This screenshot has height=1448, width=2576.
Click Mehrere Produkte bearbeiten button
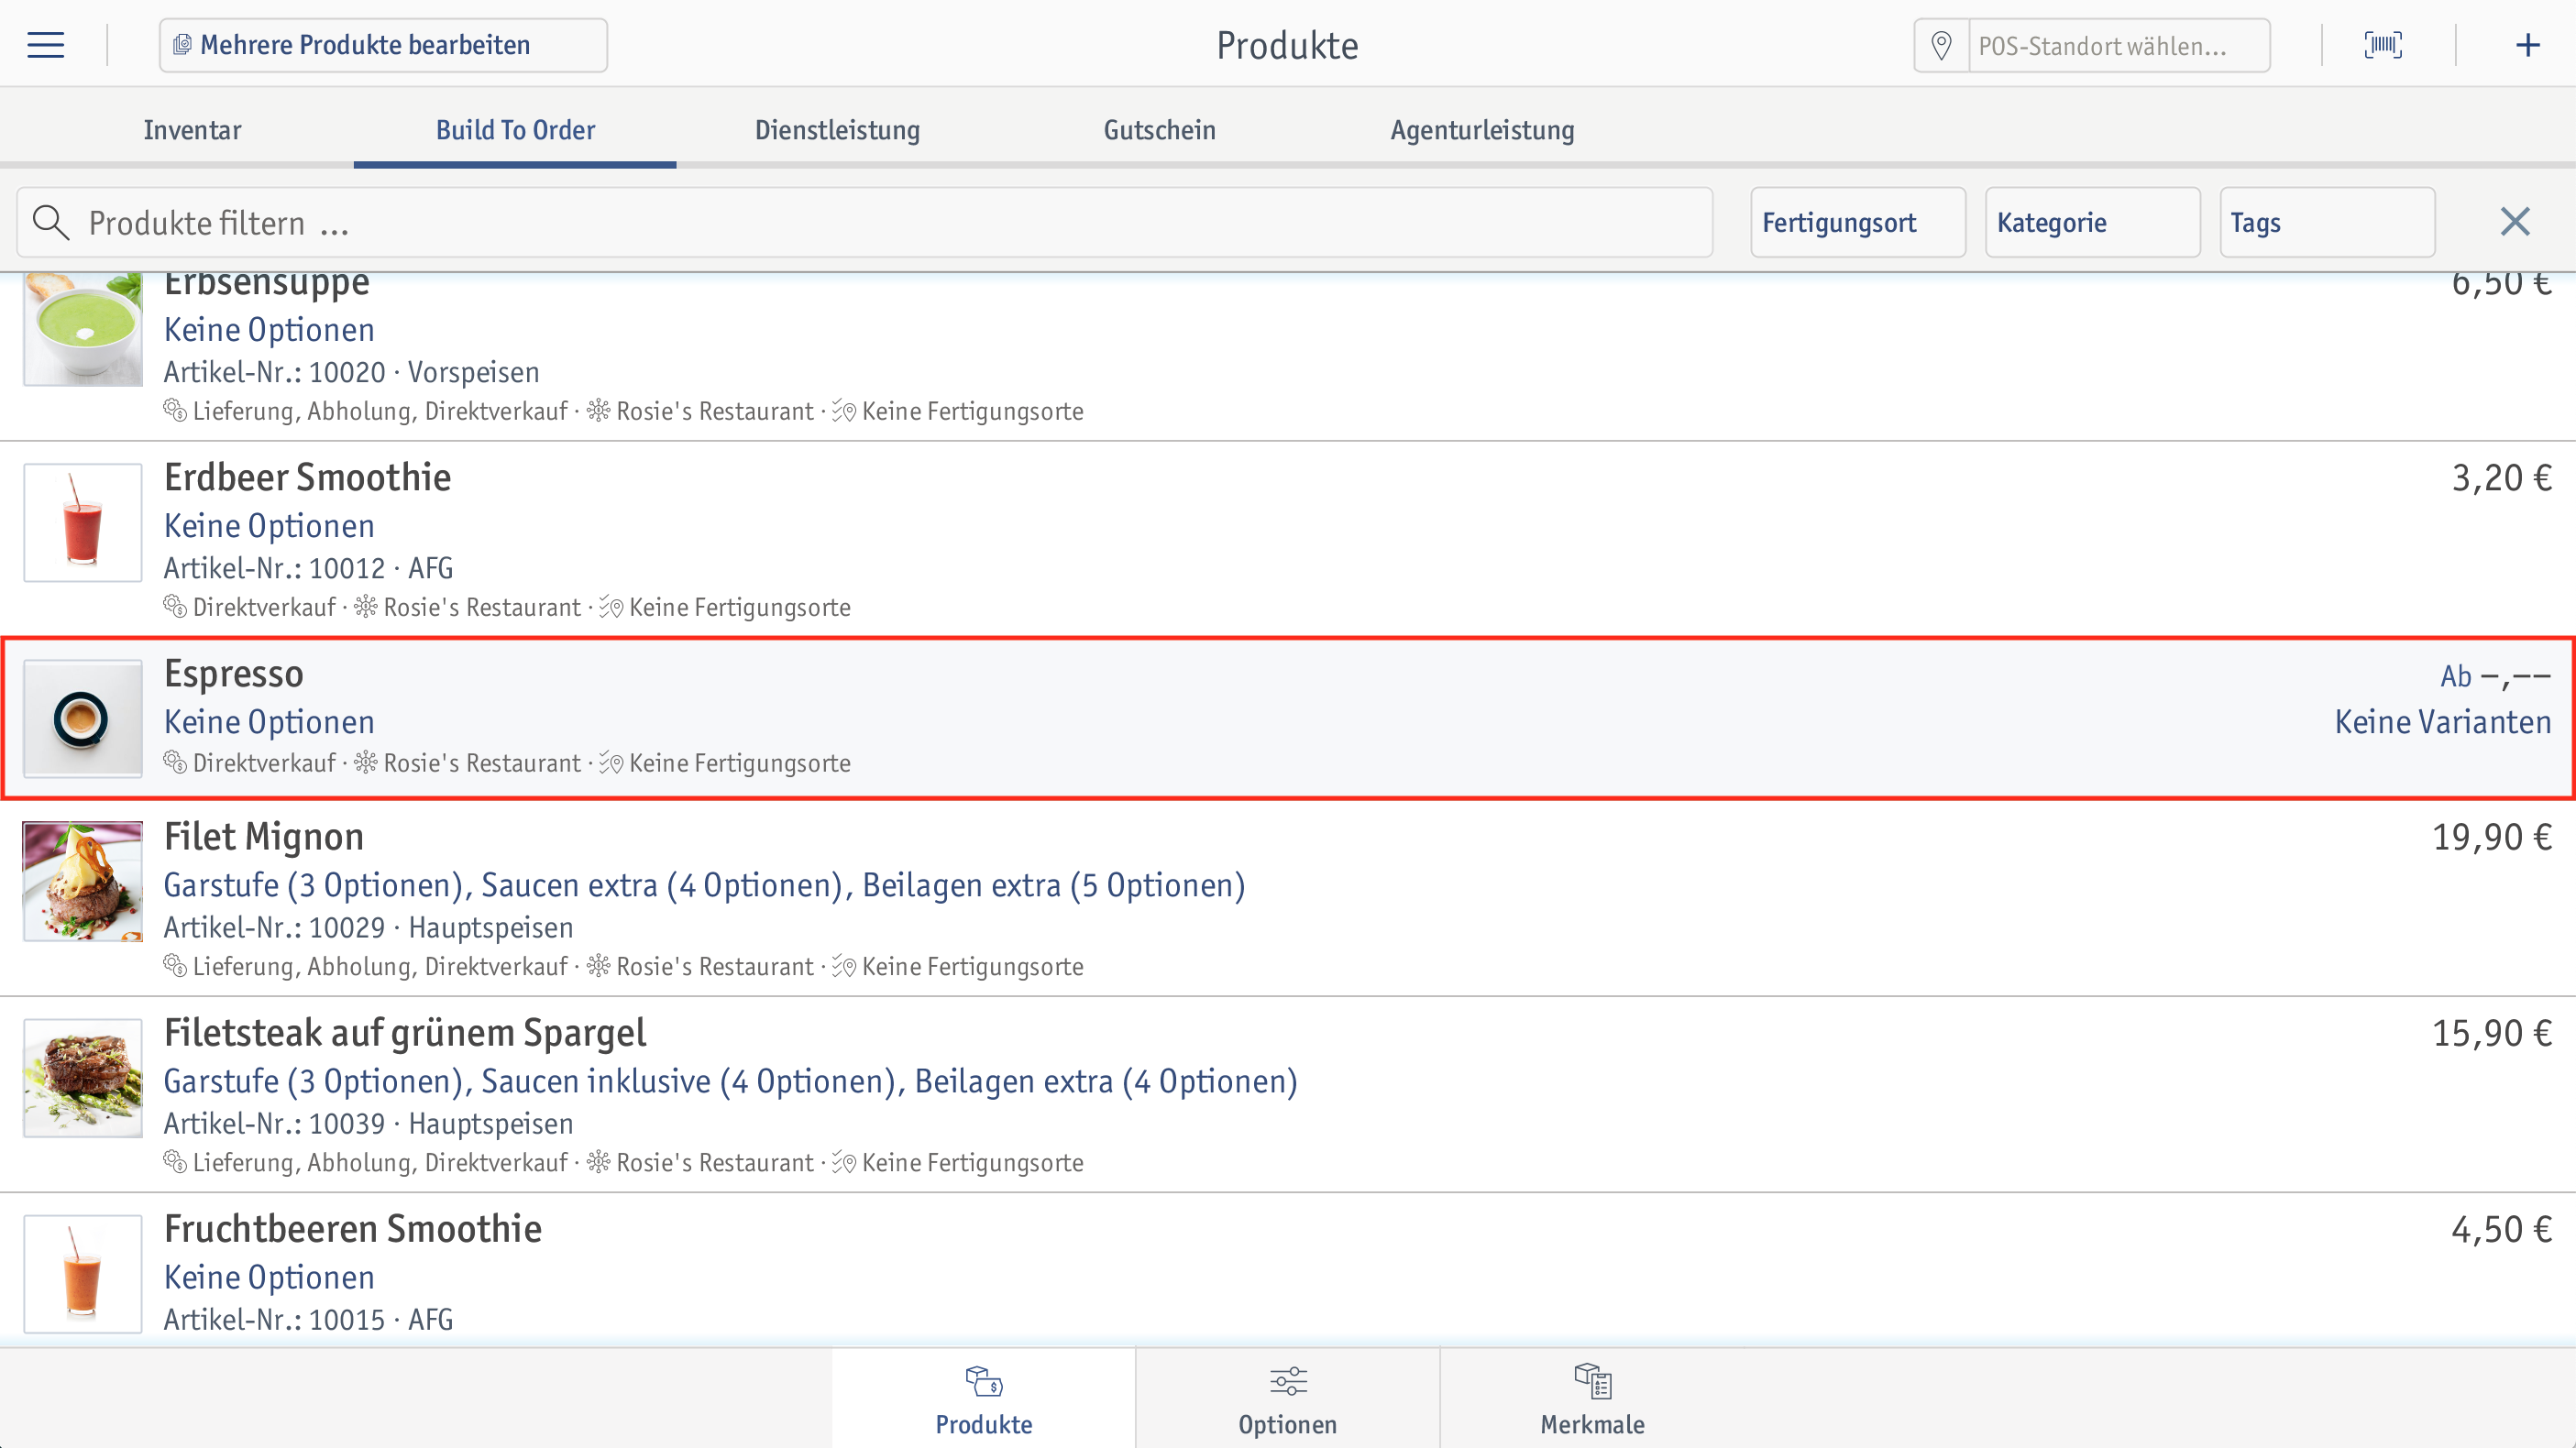[383, 45]
